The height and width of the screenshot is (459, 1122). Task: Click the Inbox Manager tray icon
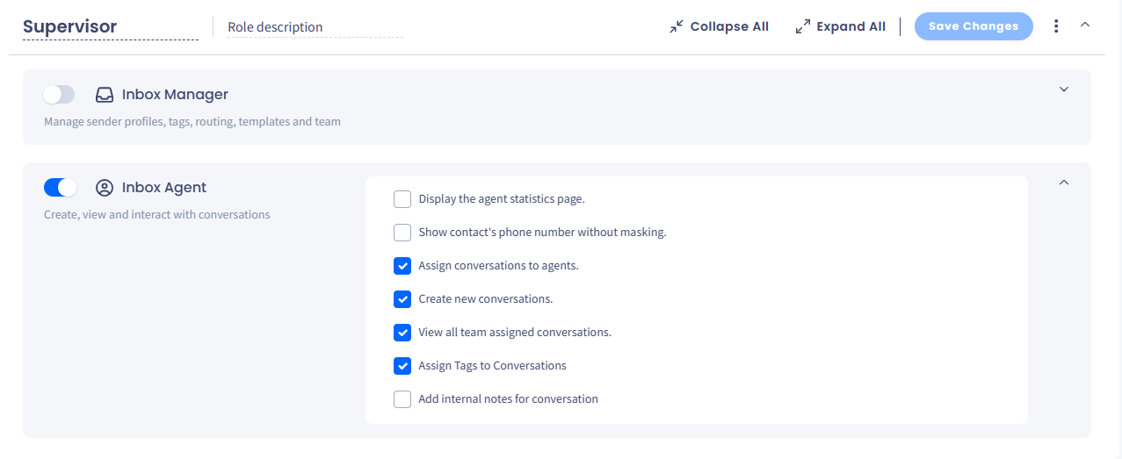click(x=105, y=95)
